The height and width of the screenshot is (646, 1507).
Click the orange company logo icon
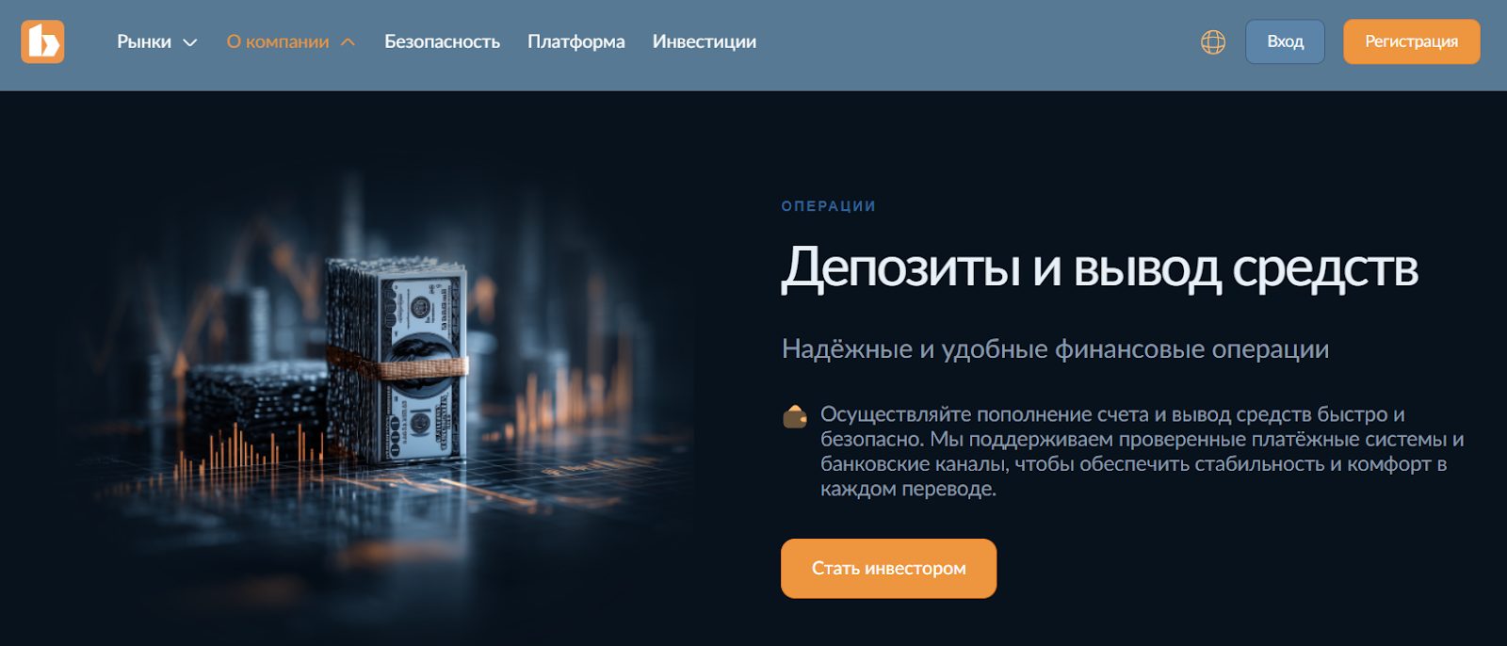pos(42,41)
